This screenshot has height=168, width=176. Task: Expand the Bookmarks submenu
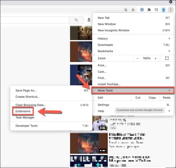pyautogui.click(x=133, y=51)
